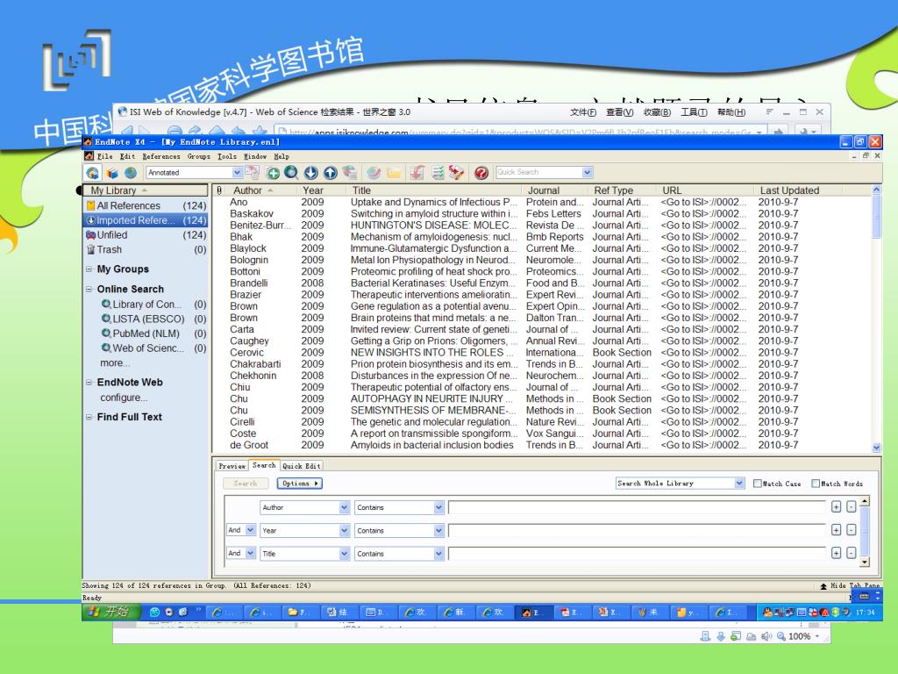Click the Format Bibliography checklist icon
Image resolution: width=898 pixels, height=674 pixels.
pos(438,173)
